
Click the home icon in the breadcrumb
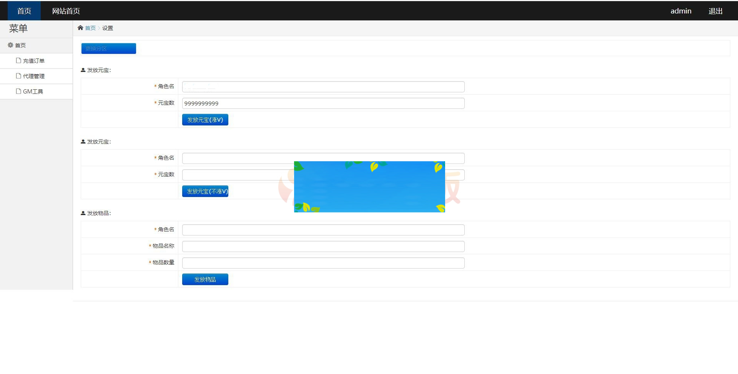[80, 28]
